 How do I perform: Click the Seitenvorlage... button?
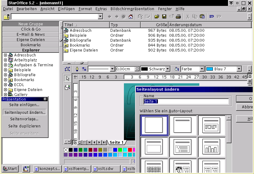24,119
